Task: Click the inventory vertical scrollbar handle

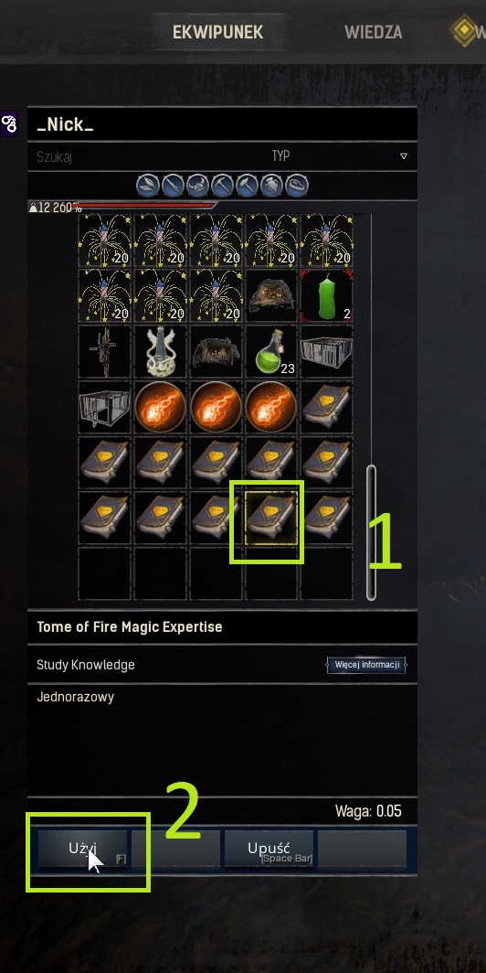Action: click(x=371, y=532)
